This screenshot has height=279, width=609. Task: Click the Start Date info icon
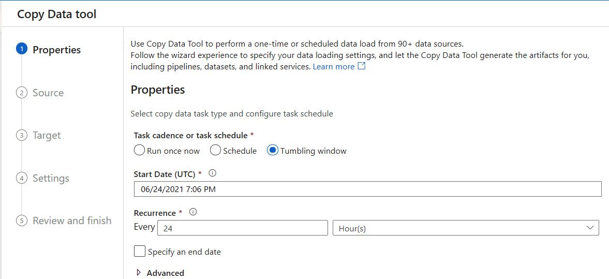click(212, 174)
